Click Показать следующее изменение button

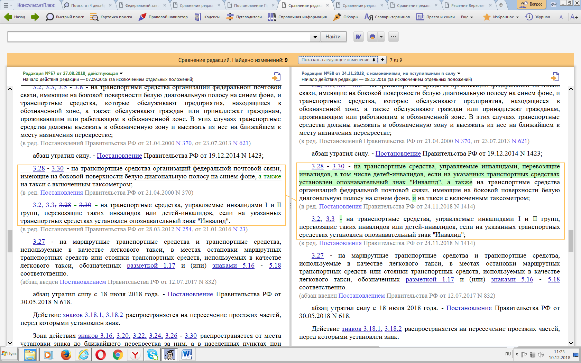[x=338, y=60]
